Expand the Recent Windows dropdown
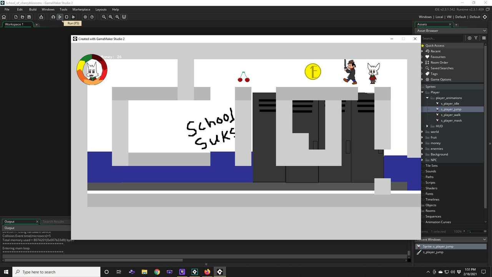Screen dimensions: 492x277 point(484,240)
